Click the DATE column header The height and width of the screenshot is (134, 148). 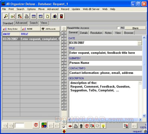tap(11, 34)
